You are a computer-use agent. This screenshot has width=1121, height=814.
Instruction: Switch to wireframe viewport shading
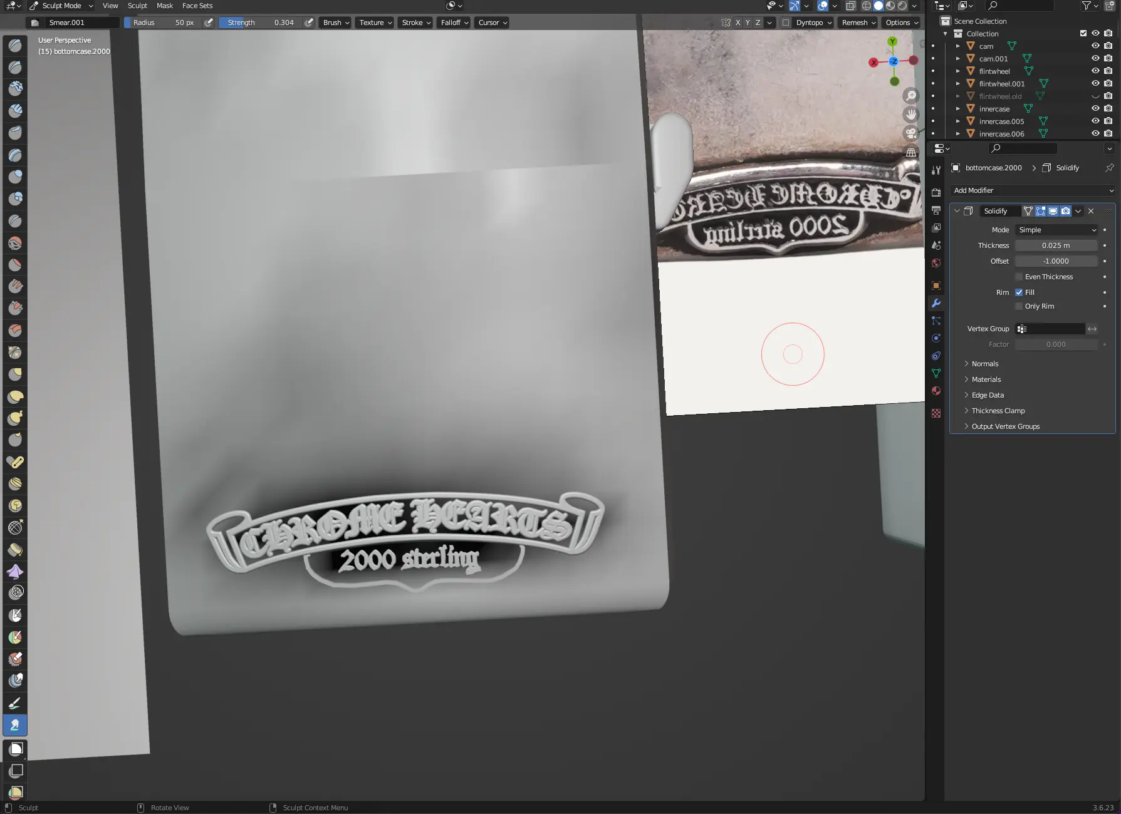(x=867, y=6)
